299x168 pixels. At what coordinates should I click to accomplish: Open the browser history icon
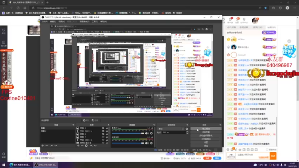(280, 8)
